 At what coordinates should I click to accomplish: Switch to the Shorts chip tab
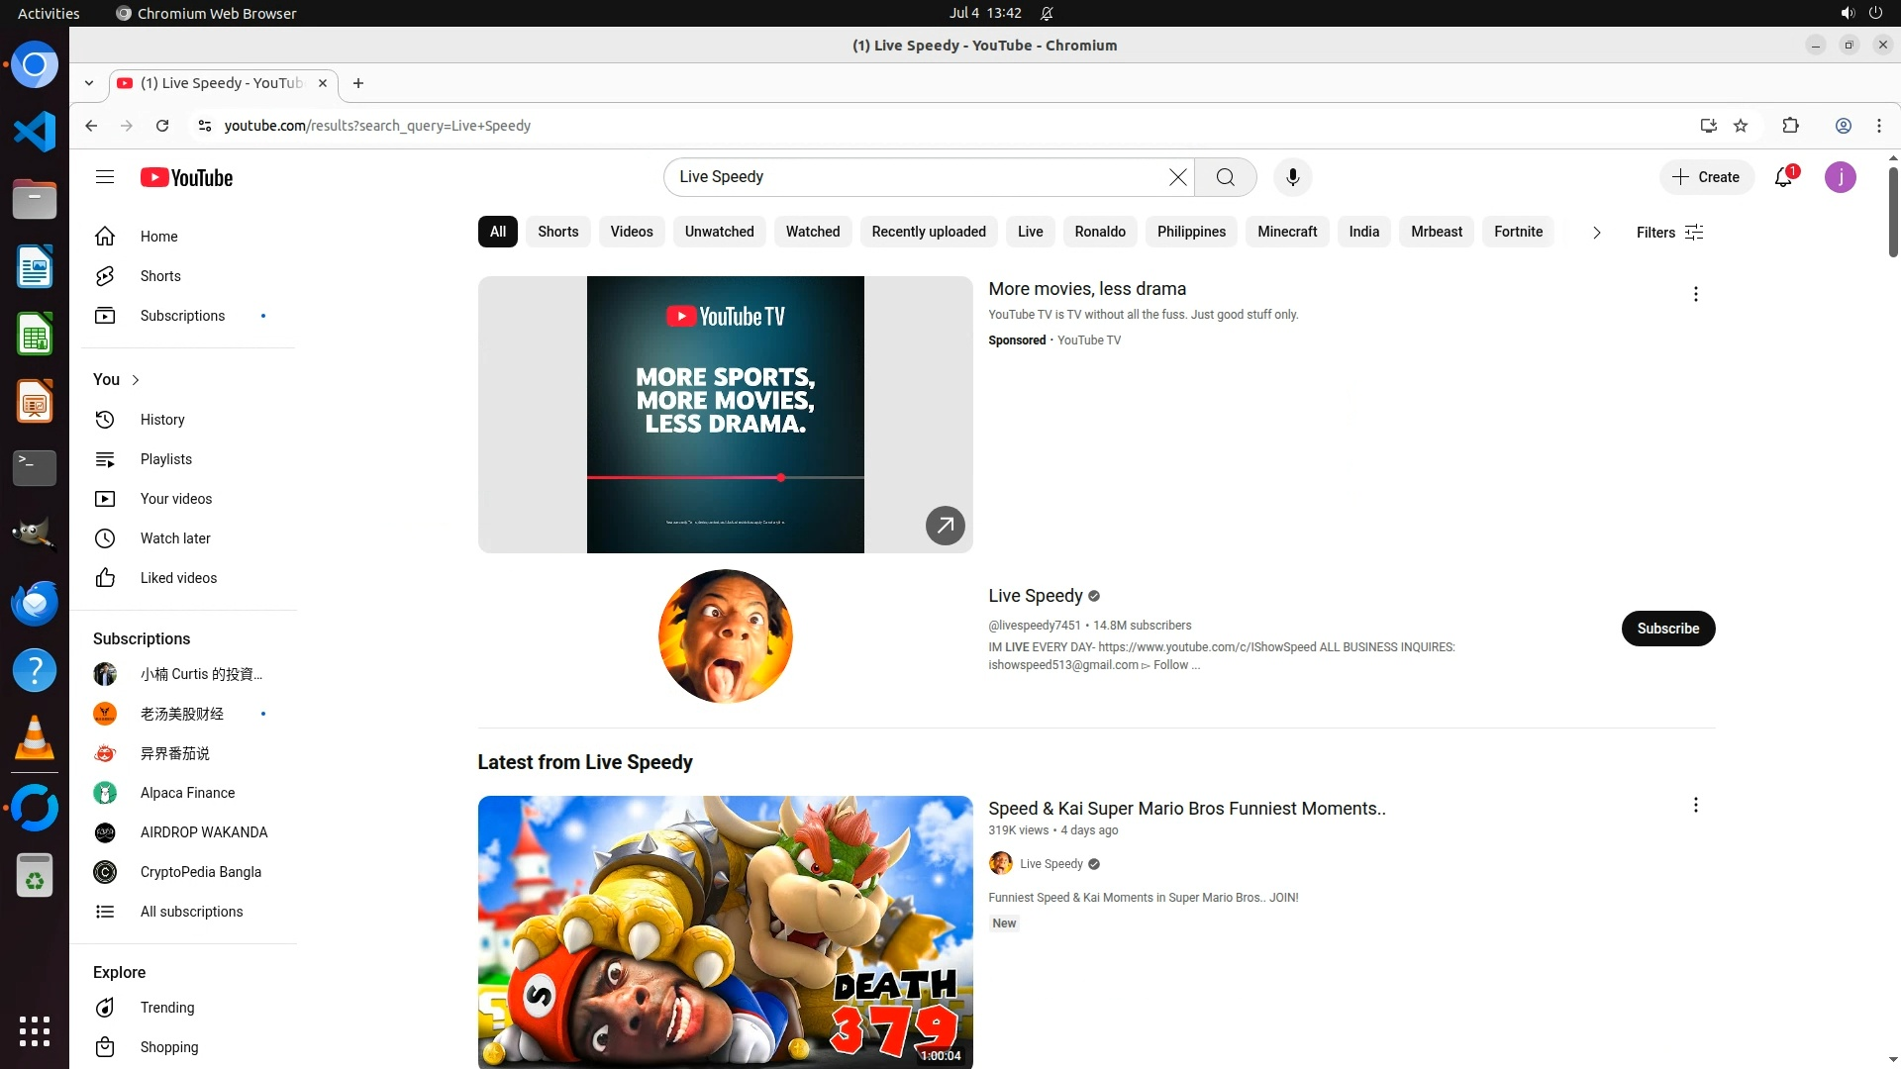point(557,232)
